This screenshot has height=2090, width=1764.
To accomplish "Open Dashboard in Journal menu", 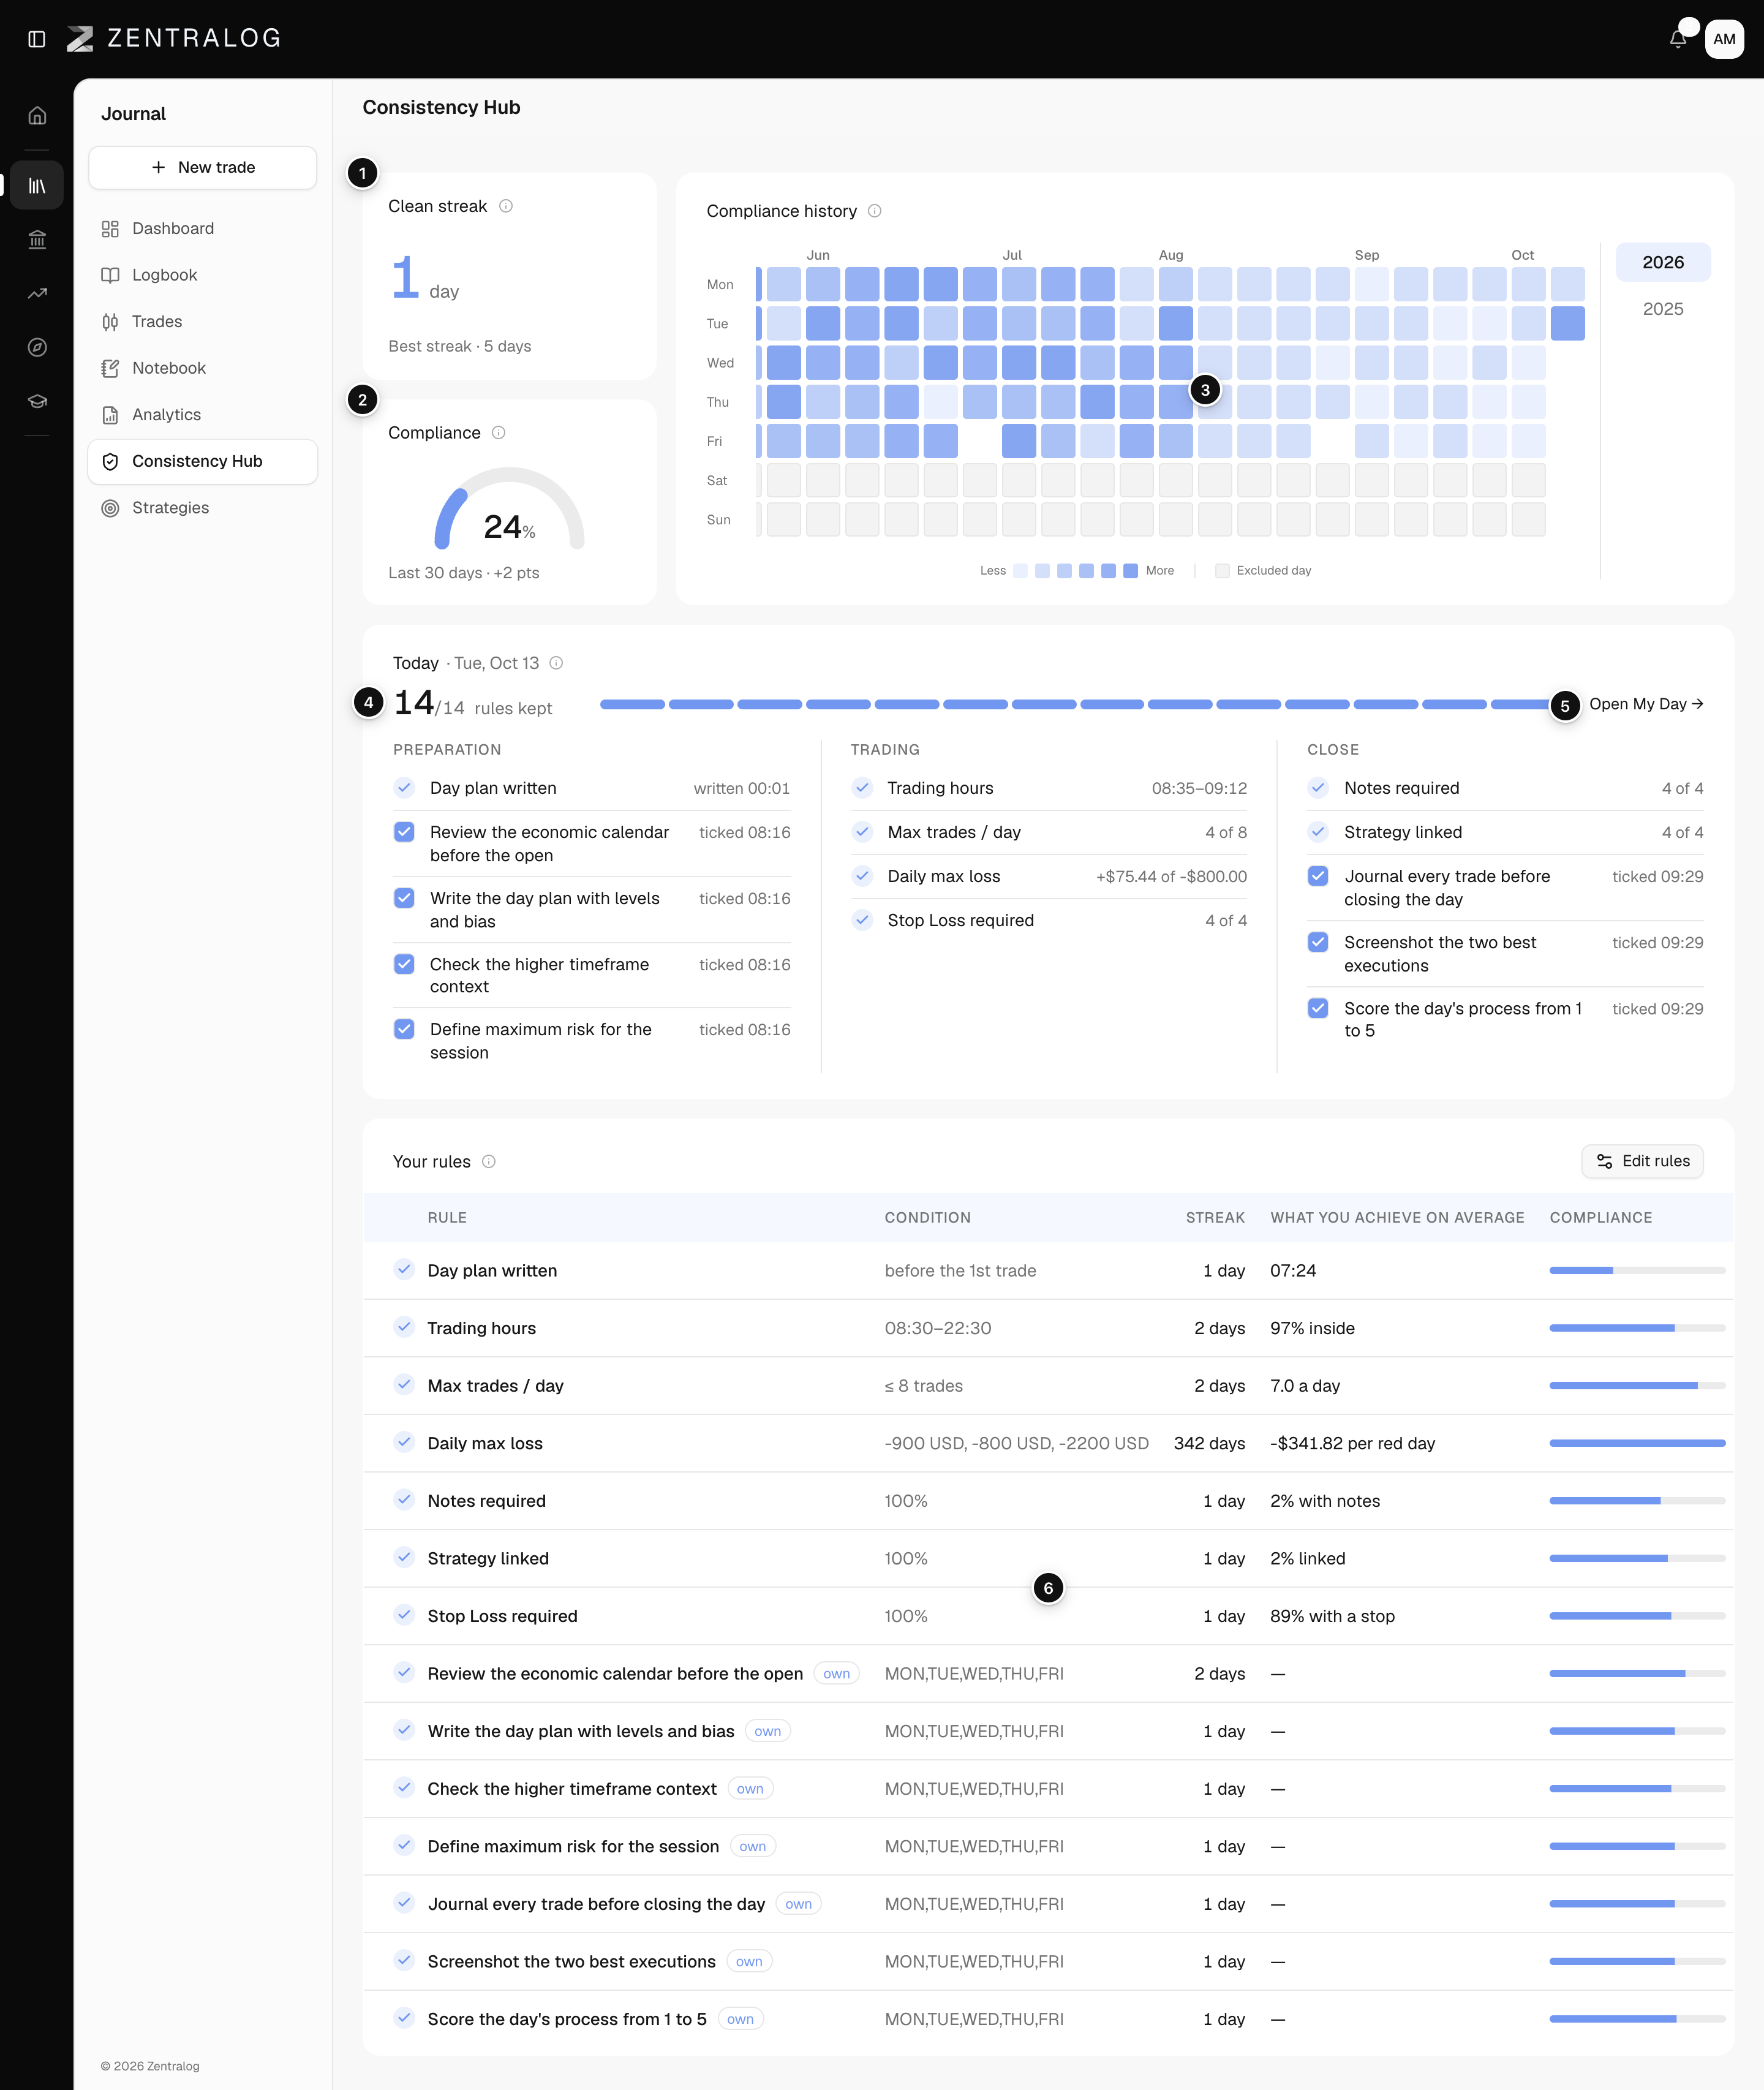I will pos(203,228).
